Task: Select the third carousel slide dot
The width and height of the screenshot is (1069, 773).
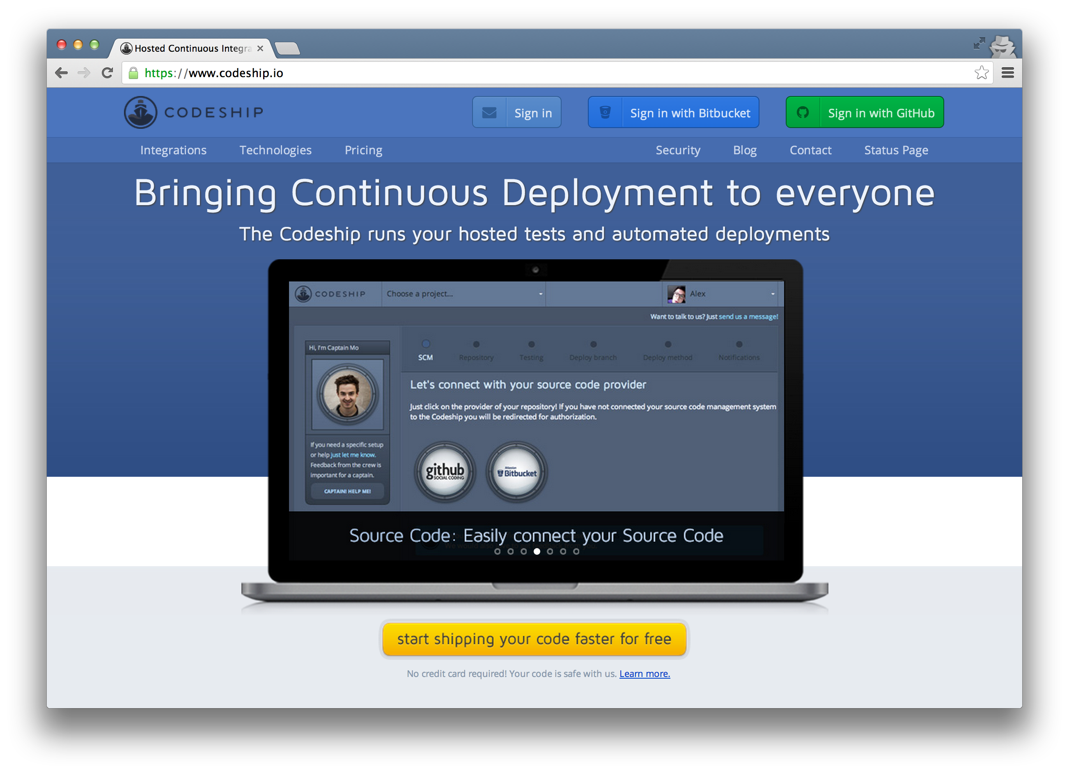Action: pos(524,551)
